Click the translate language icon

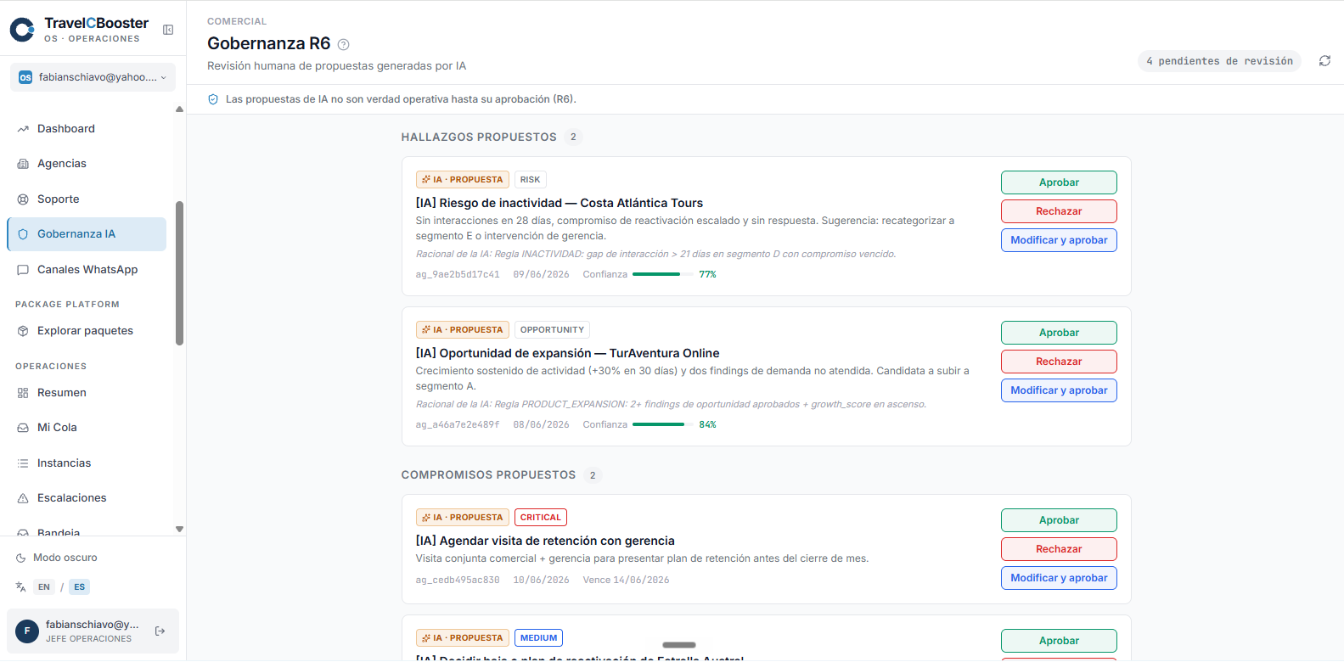21,586
